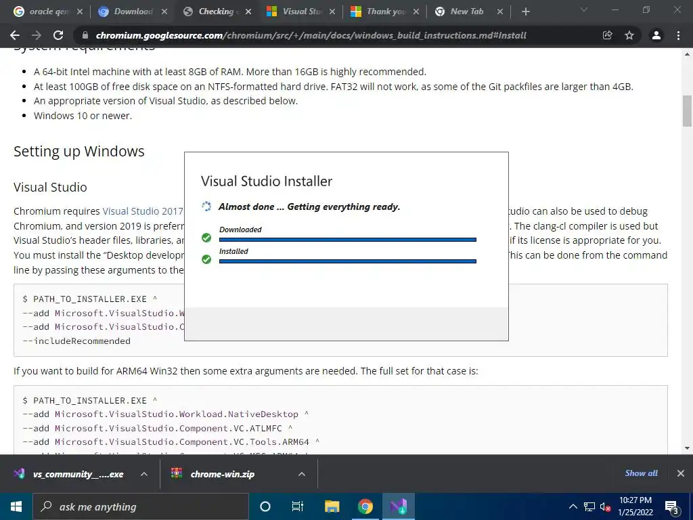Click 'Windows 10 or newer.' bullet
Viewport: 693px width, 520px height.
83,116
